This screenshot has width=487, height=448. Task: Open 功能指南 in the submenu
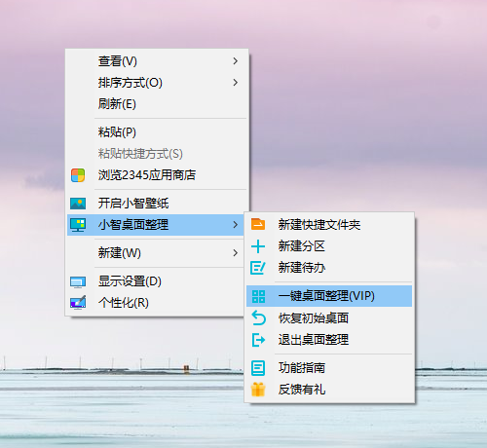coord(329,368)
